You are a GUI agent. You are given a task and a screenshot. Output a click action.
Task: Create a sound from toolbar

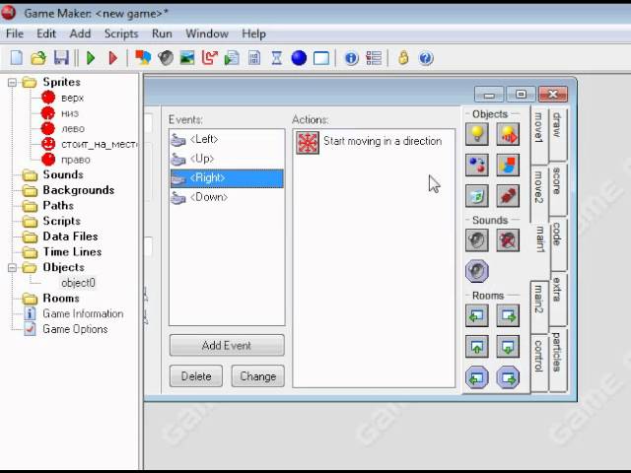tap(166, 58)
